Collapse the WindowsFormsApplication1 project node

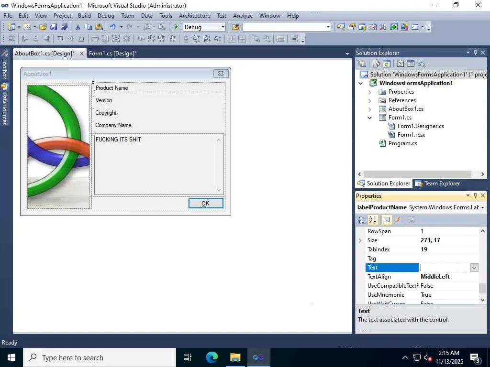tap(361, 83)
